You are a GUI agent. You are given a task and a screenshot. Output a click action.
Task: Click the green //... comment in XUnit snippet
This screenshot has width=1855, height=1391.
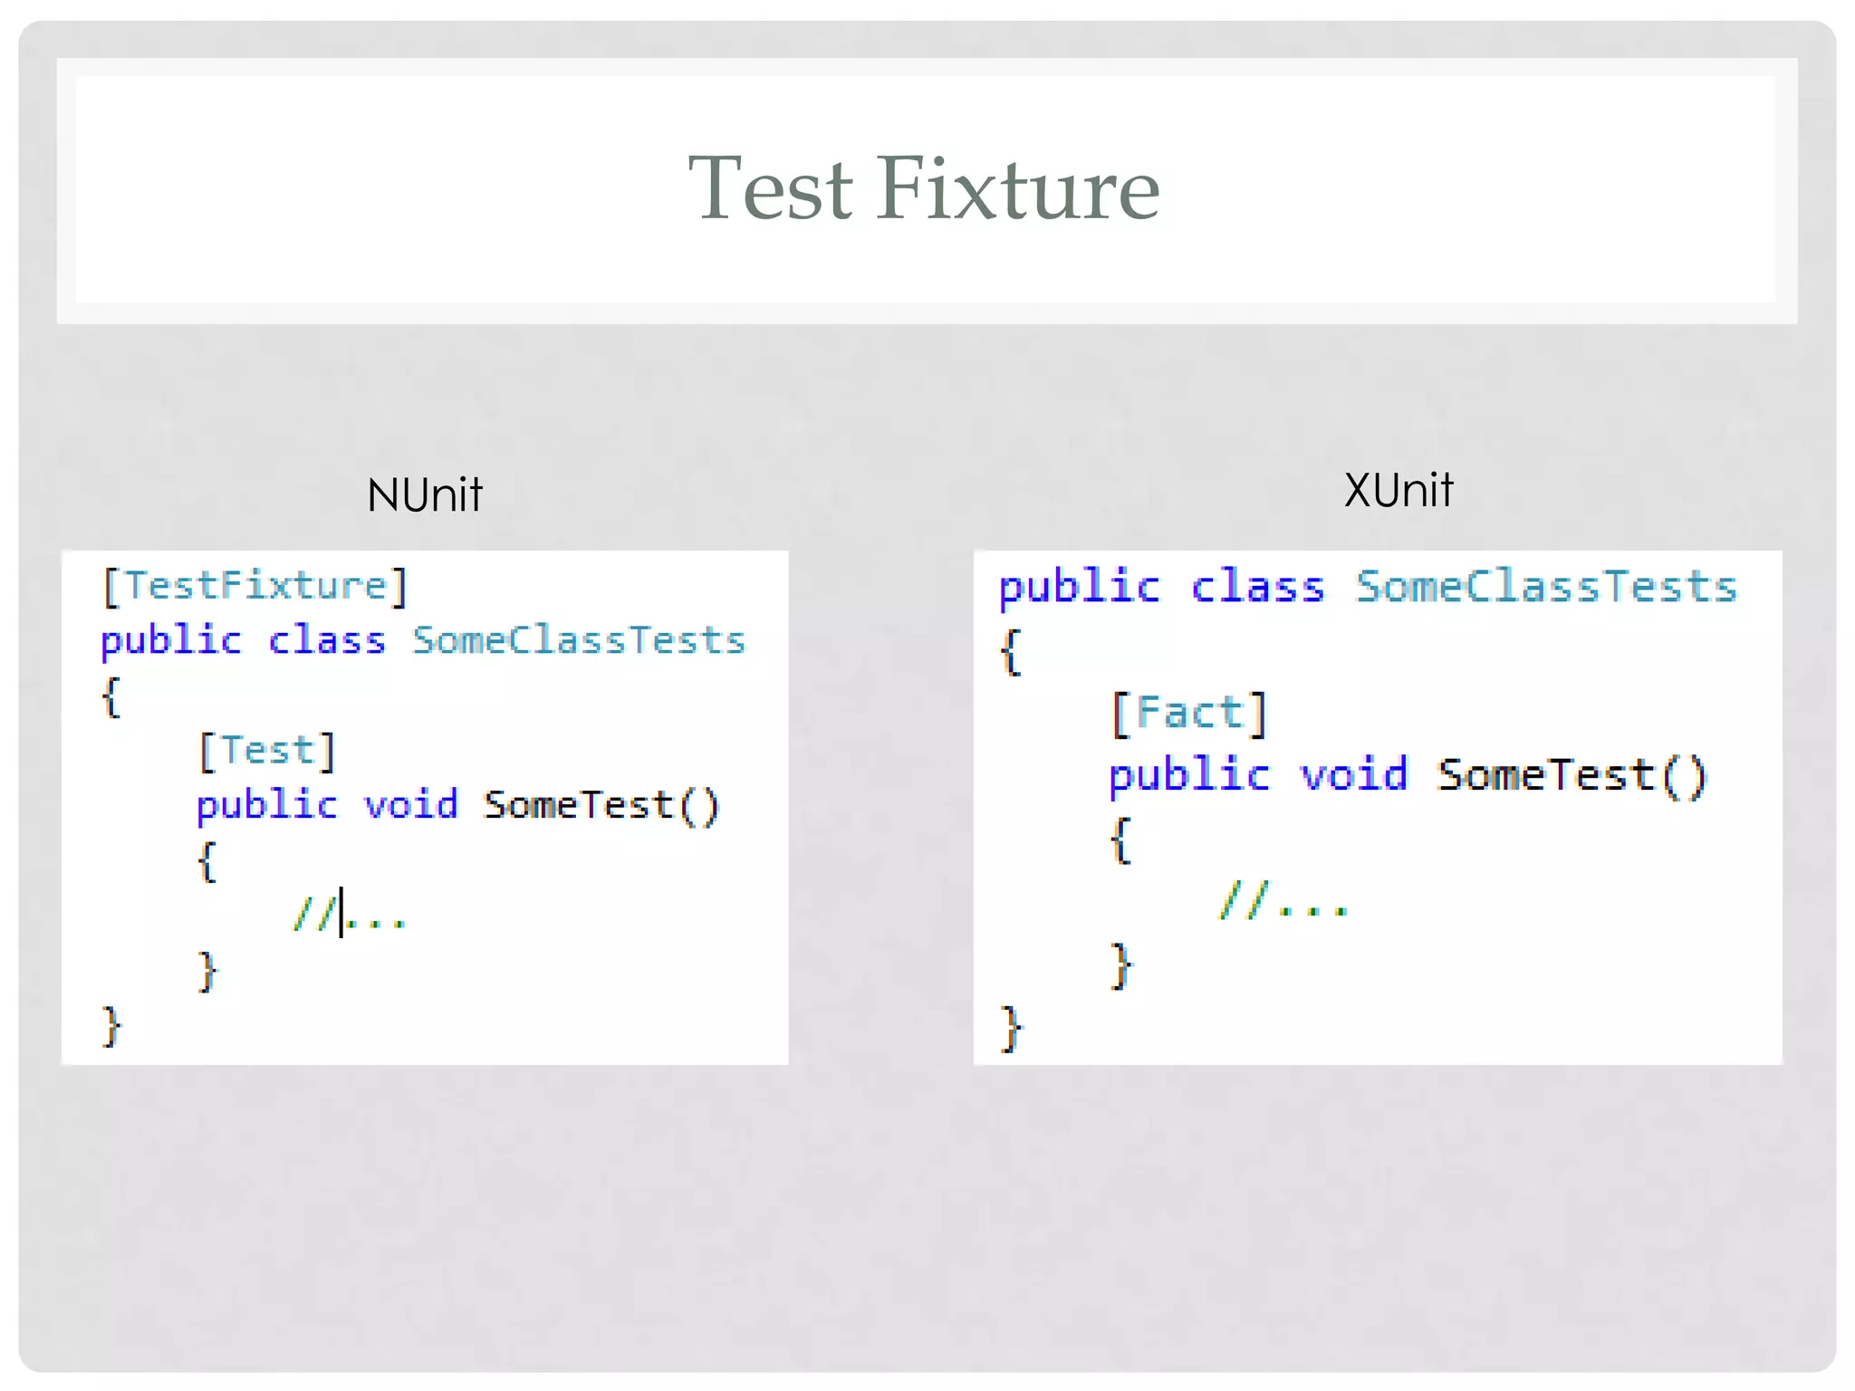1284,901
